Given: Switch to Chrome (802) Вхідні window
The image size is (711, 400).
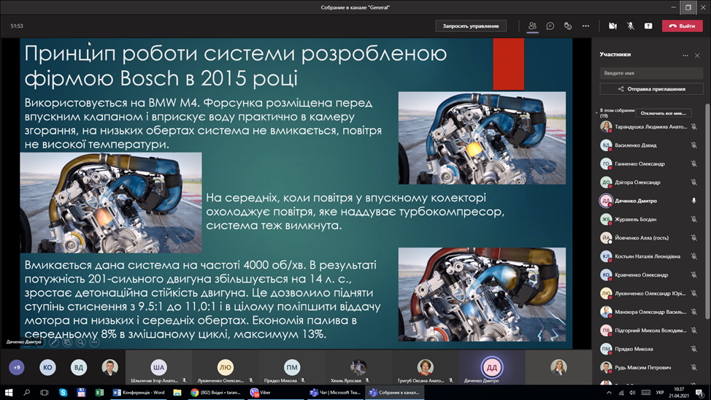Looking at the screenshot, I should 216,392.
